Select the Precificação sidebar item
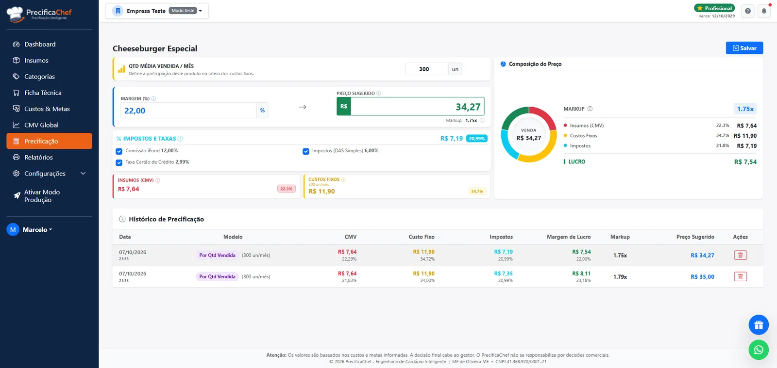The width and height of the screenshot is (777, 368). 49,141
